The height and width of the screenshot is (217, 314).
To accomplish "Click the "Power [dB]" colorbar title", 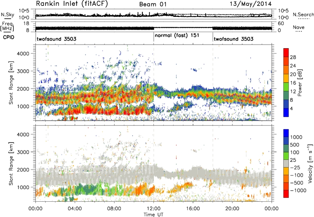I will tap(299, 83).
